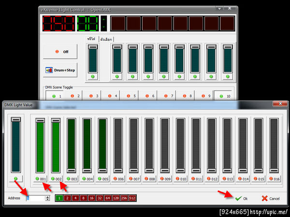Enable channel 013 toggle
This screenshot has width=290, height=217.
point(227,179)
